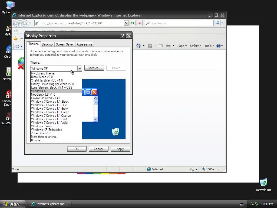Viewport: 277px width, 208px height.
Task: Click the RSS feeds icon
Action: click(150, 46)
